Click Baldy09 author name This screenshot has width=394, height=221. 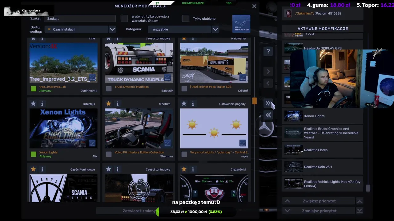(x=167, y=91)
